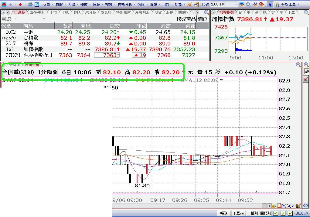Click the chart's horizontal scrollbar thumb
Image resolution: width=310 pixels, height=217 pixels.
click(x=264, y=206)
